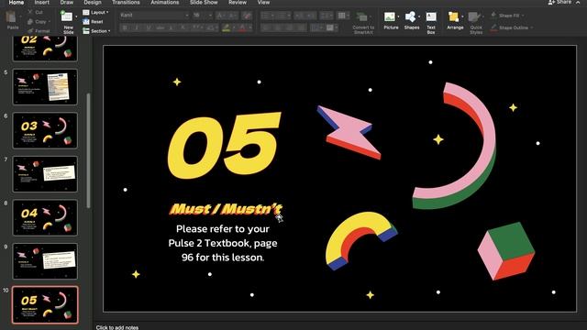This screenshot has height=330, width=587.
Task: Select slide 8 thumbnail showing 04
Action: point(45,218)
